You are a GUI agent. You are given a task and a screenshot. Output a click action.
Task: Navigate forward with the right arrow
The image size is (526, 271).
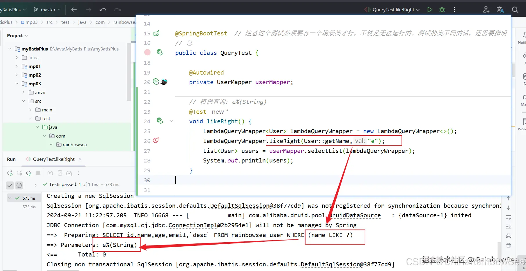[x=88, y=10]
